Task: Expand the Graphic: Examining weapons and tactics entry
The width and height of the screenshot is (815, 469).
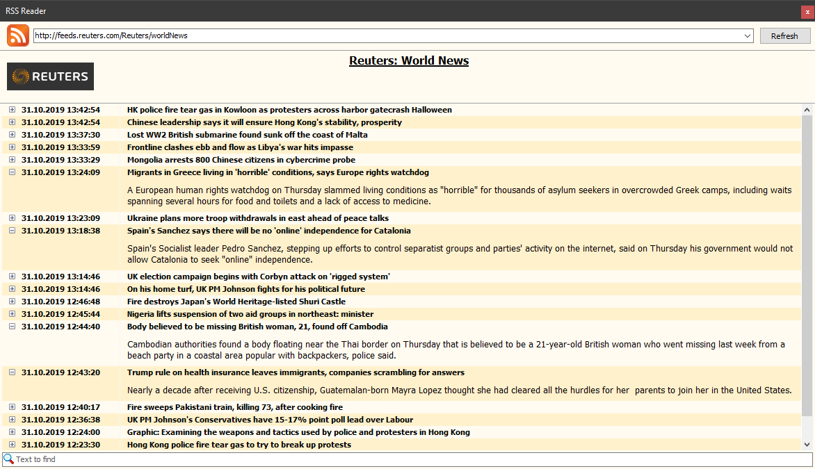Action: click(x=12, y=432)
